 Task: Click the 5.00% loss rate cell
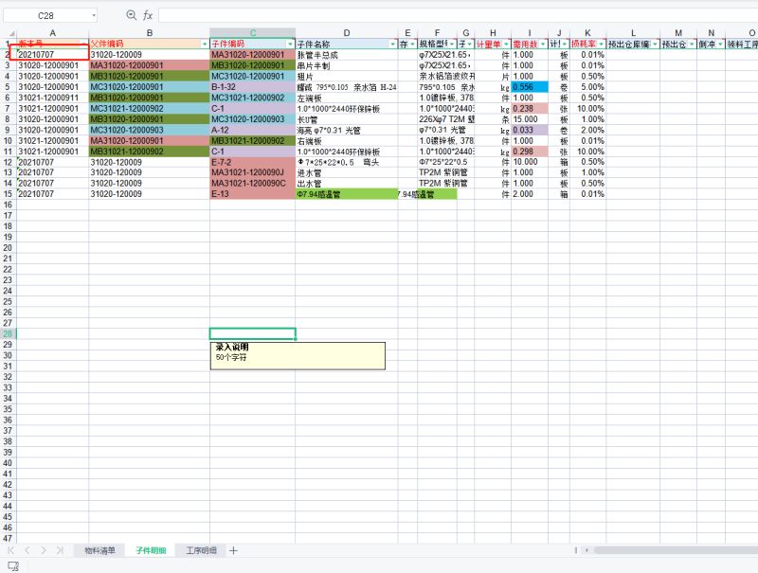[x=587, y=87]
